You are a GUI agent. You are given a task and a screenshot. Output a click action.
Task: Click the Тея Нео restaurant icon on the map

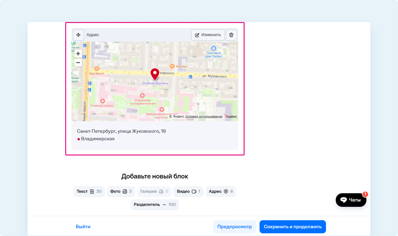point(172,66)
